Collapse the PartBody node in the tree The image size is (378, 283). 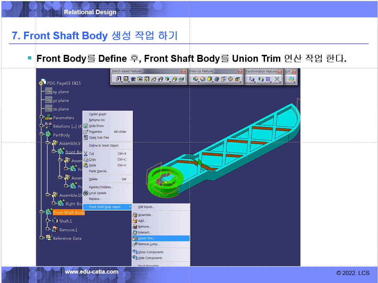[x=41, y=134]
